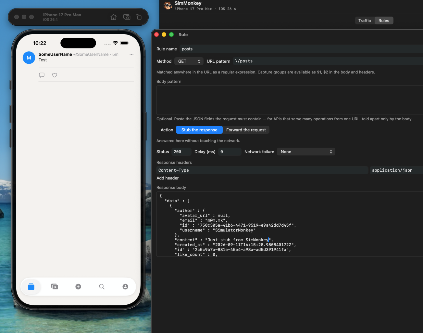The image size is (423, 333).
Task: Open the GET method dropdown
Action: 189,61
